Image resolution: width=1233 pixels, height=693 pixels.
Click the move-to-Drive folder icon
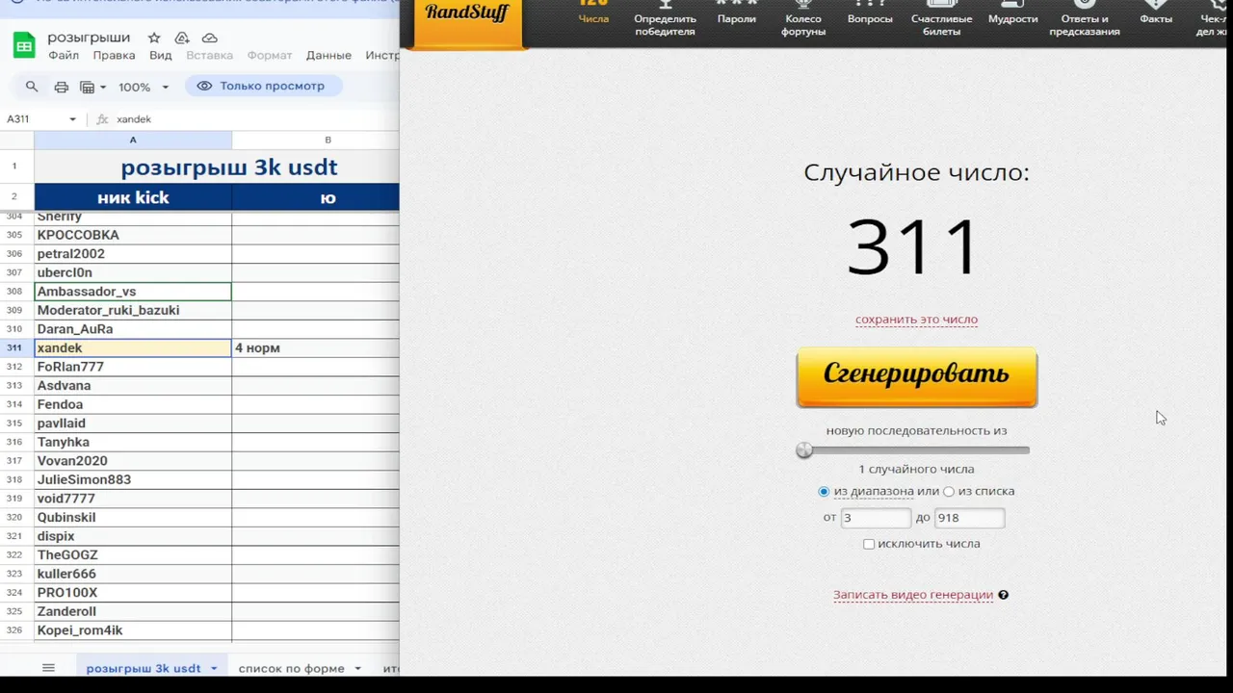(x=182, y=38)
